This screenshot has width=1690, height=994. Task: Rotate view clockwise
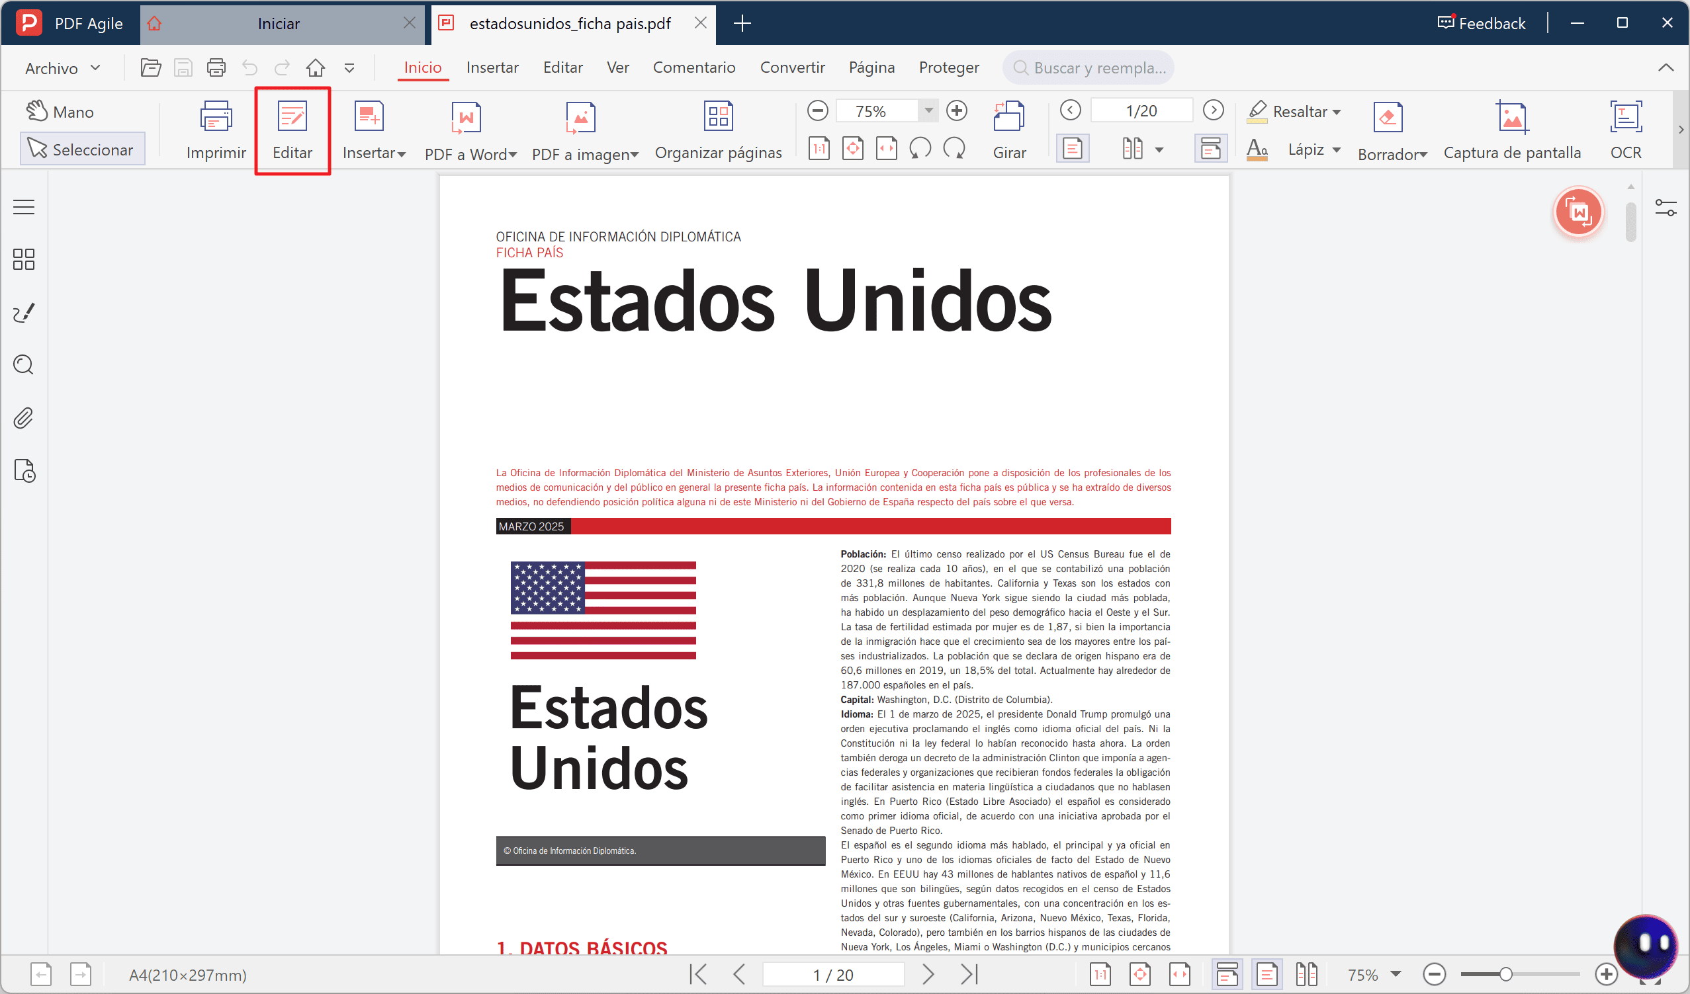954,148
